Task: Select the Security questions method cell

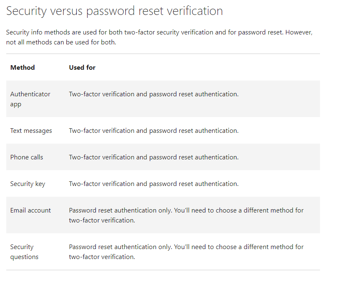Action: pyautogui.click(x=24, y=252)
